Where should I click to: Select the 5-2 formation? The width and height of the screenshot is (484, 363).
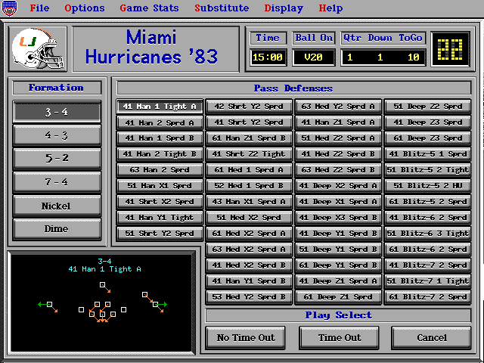[57, 159]
